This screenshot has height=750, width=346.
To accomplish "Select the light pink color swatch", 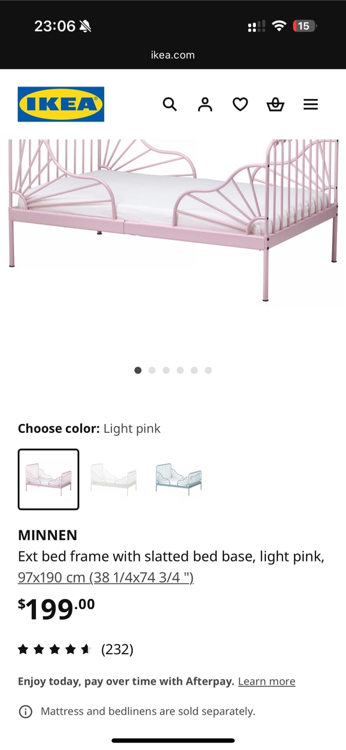I will (x=48, y=479).
